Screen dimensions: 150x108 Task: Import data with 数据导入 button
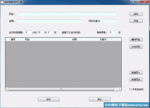click(x=136, y=73)
